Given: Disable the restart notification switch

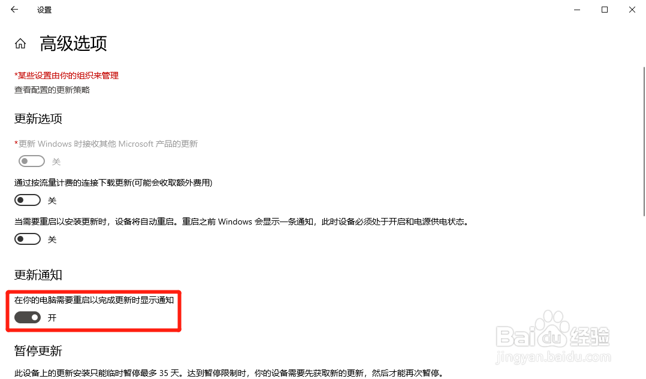Looking at the screenshot, I should click(x=28, y=317).
